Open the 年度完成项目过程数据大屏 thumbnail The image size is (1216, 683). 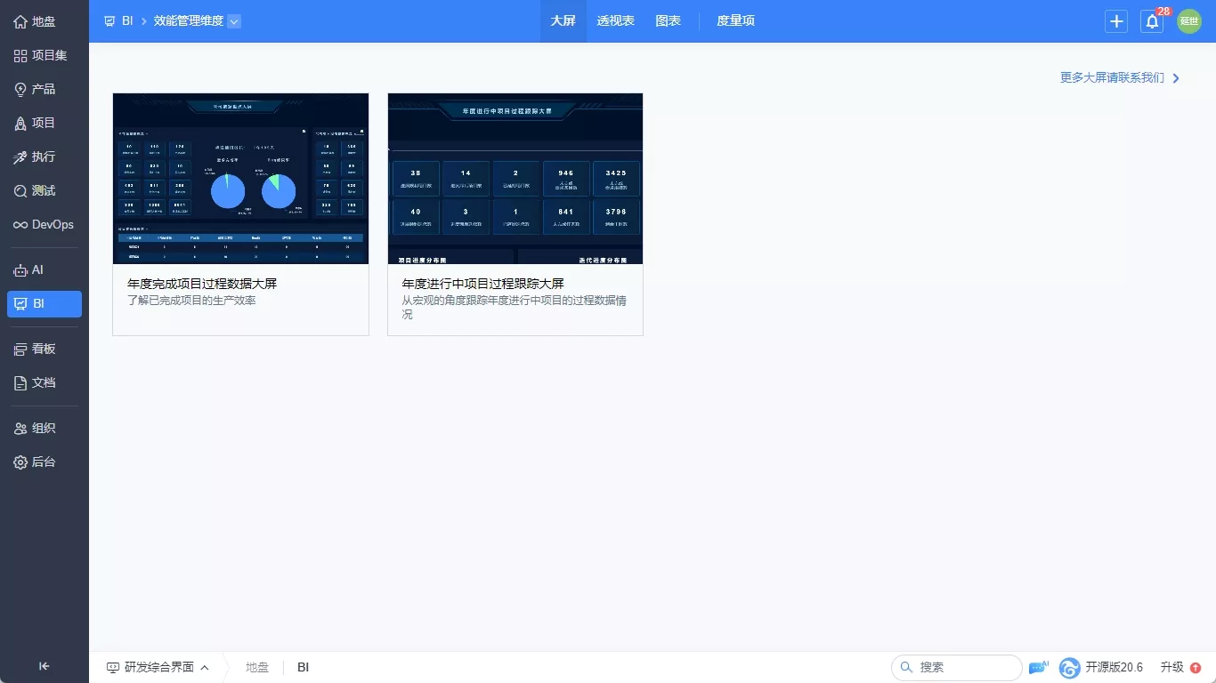coord(240,179)
